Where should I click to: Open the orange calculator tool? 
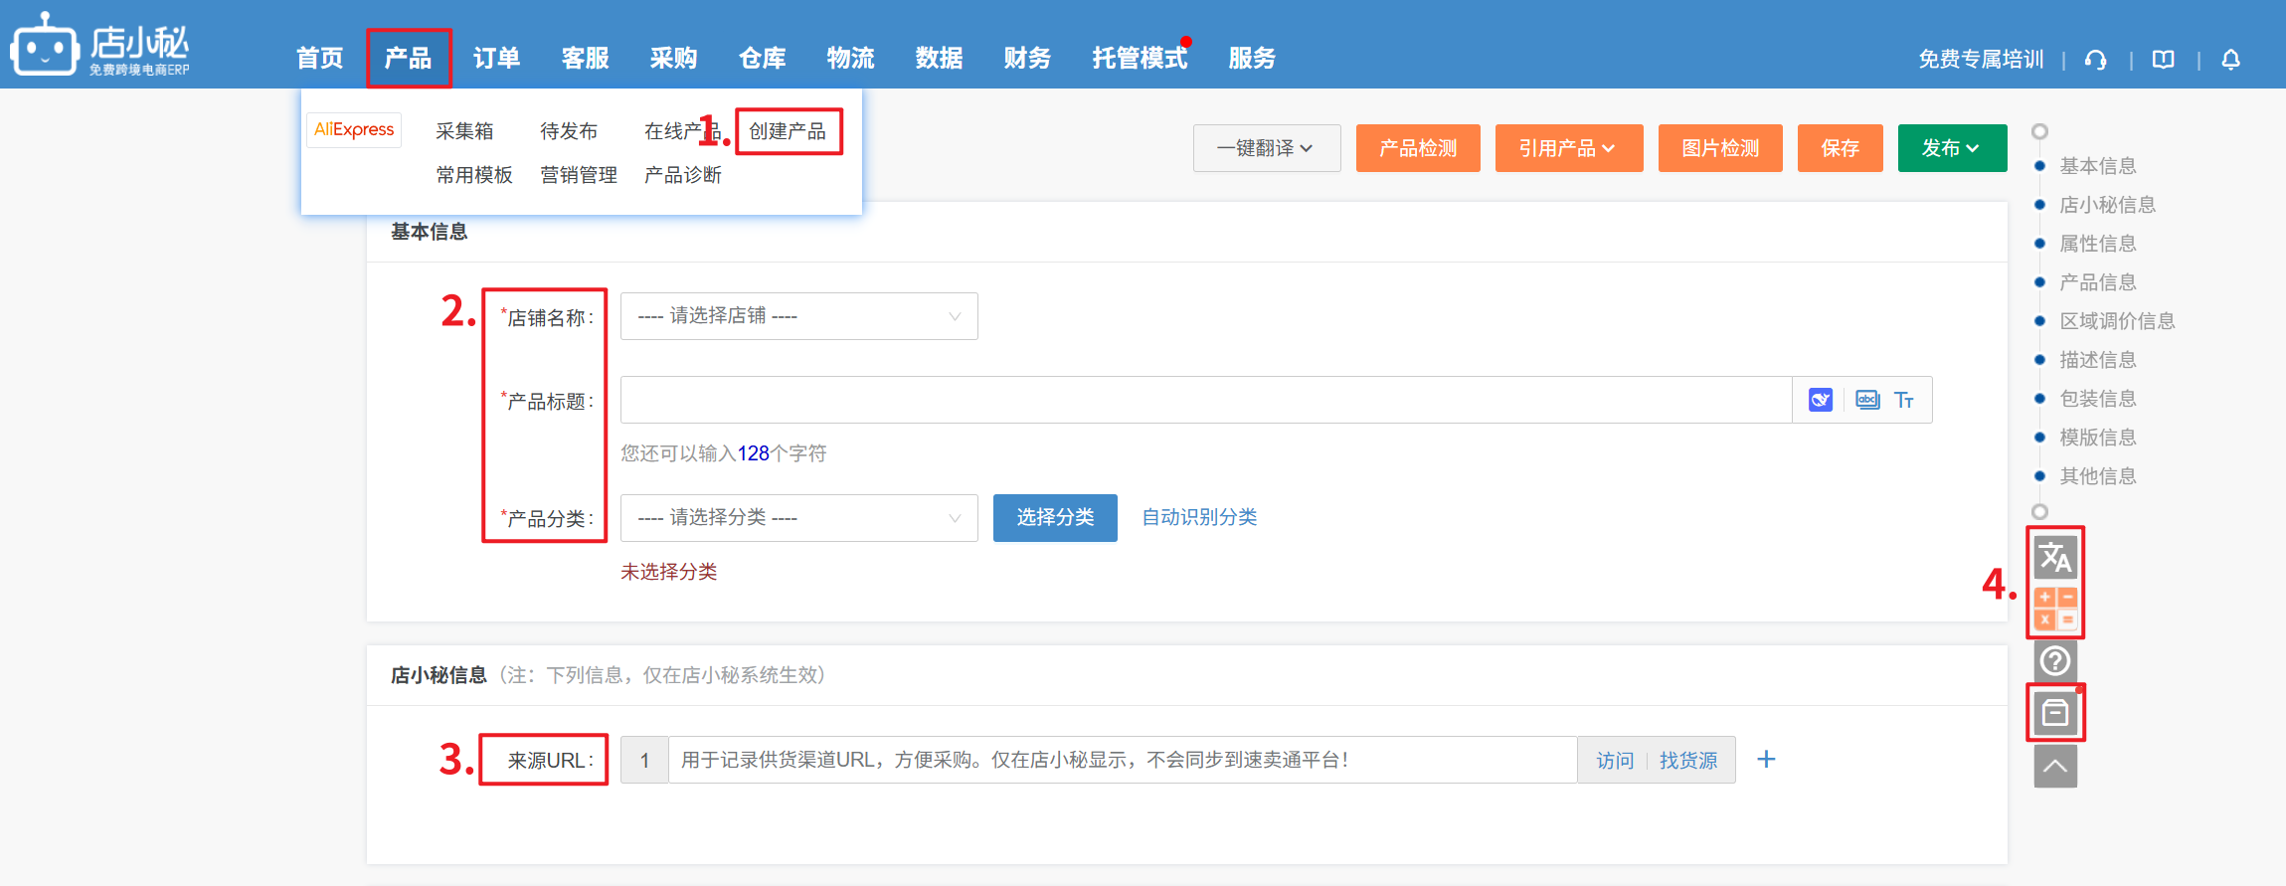(x=2054, y=608)
